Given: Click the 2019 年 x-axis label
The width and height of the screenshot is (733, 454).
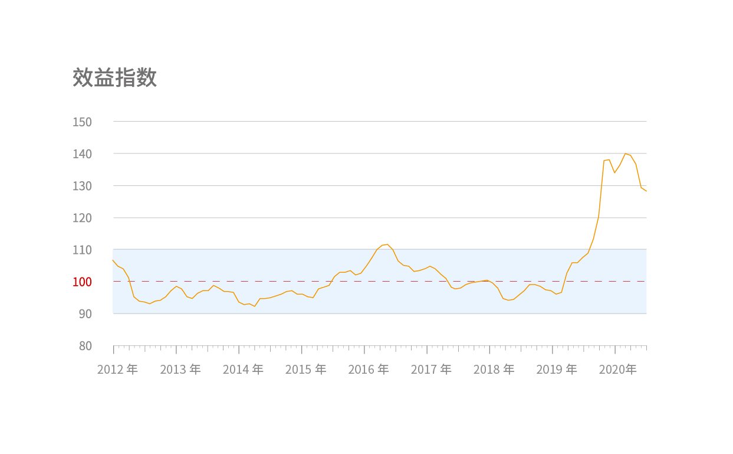Looking at the screenshot, I should [x=557, y=370].
